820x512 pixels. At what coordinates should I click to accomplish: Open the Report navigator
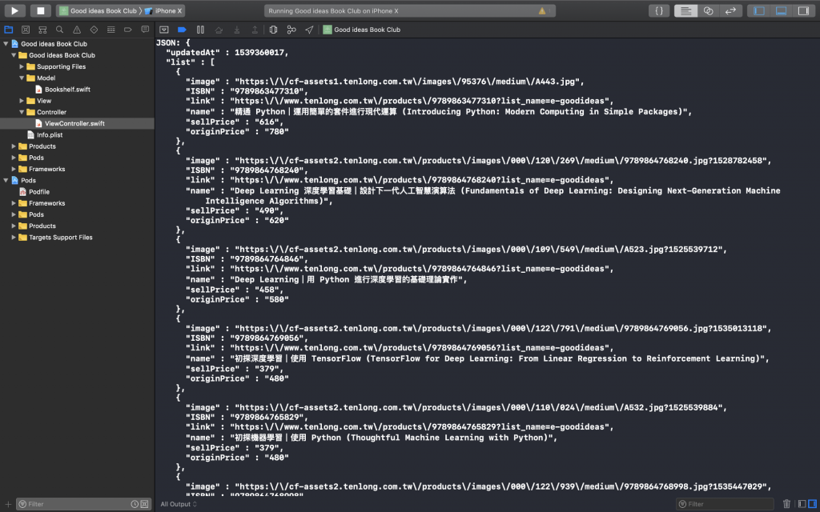(x=146, y=30)
